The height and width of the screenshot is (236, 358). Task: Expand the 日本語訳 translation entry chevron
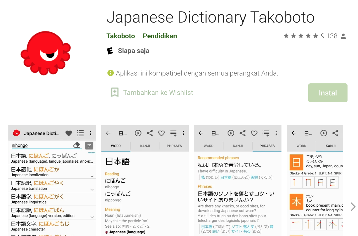tap(92, 190)
